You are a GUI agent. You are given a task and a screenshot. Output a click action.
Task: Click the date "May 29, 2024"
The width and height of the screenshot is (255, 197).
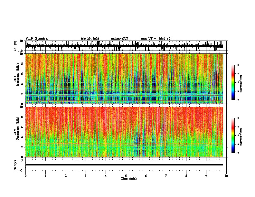point(90,39)
